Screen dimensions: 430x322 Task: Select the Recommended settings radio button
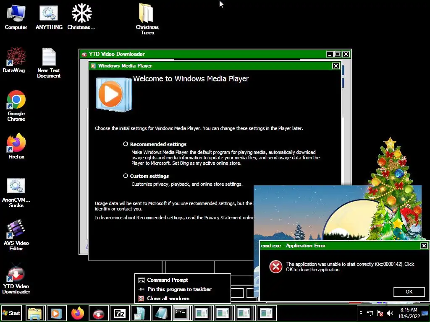coord(126,144)
